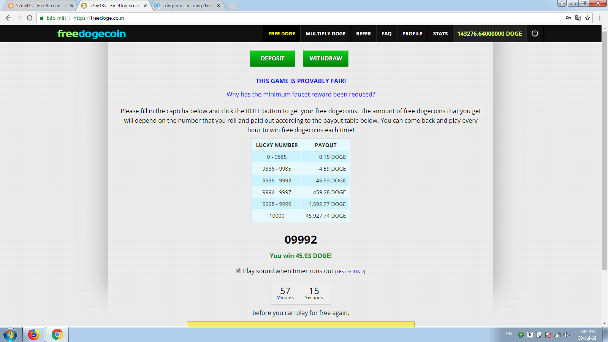Click the rolled number 09992
The height and width of the screenshot is (342, 608).
coord(301,240)
